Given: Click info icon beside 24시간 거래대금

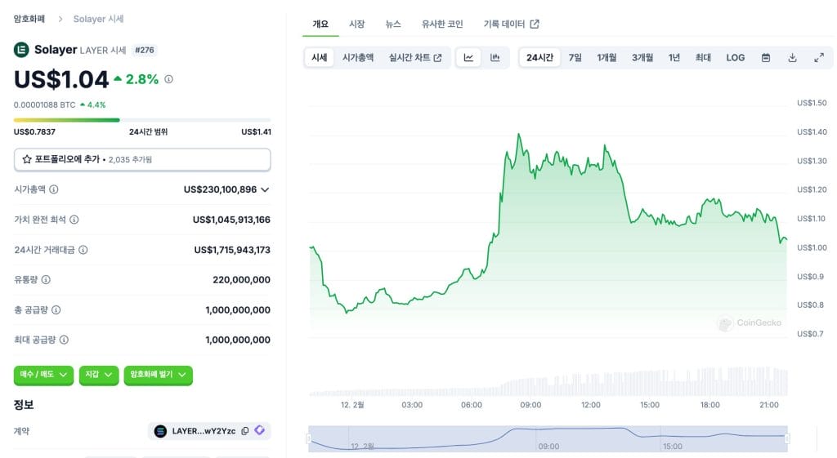Looking at the screenshot, I should [x=83, y=250].
